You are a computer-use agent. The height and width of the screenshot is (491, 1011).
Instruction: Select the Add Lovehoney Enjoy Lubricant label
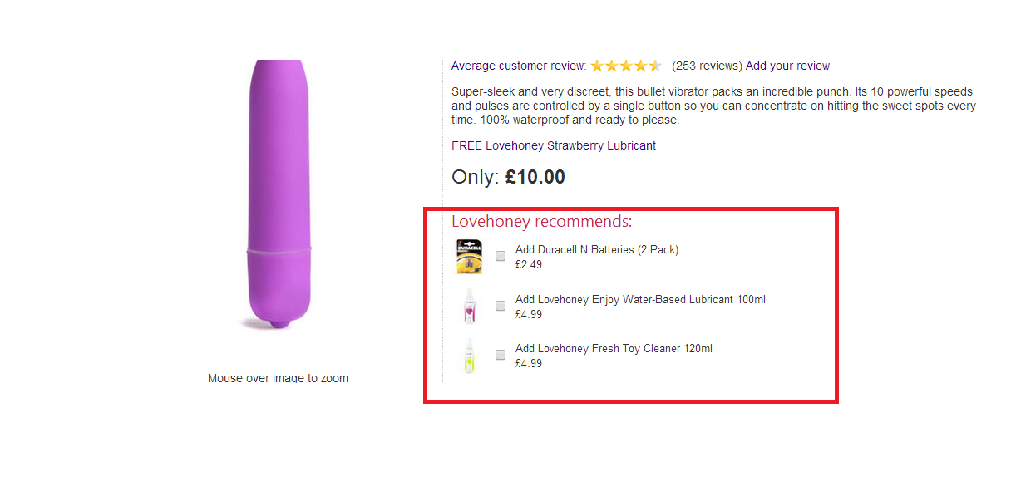coord(640,299)
